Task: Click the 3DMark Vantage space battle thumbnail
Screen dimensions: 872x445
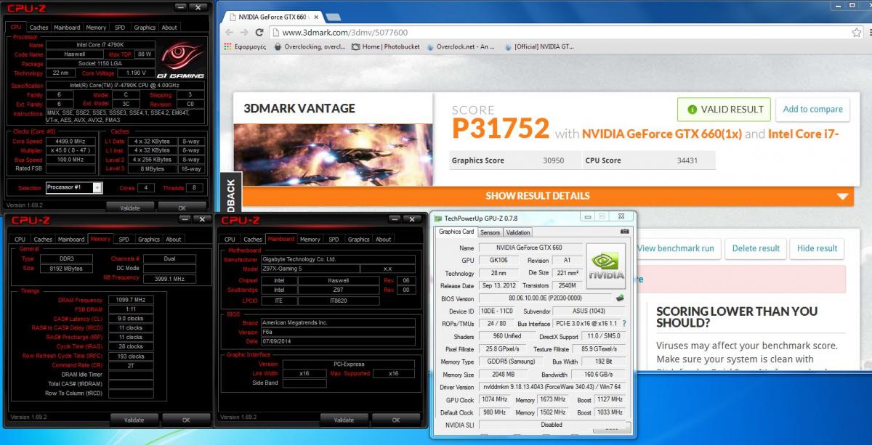Action: click(332, 154)
